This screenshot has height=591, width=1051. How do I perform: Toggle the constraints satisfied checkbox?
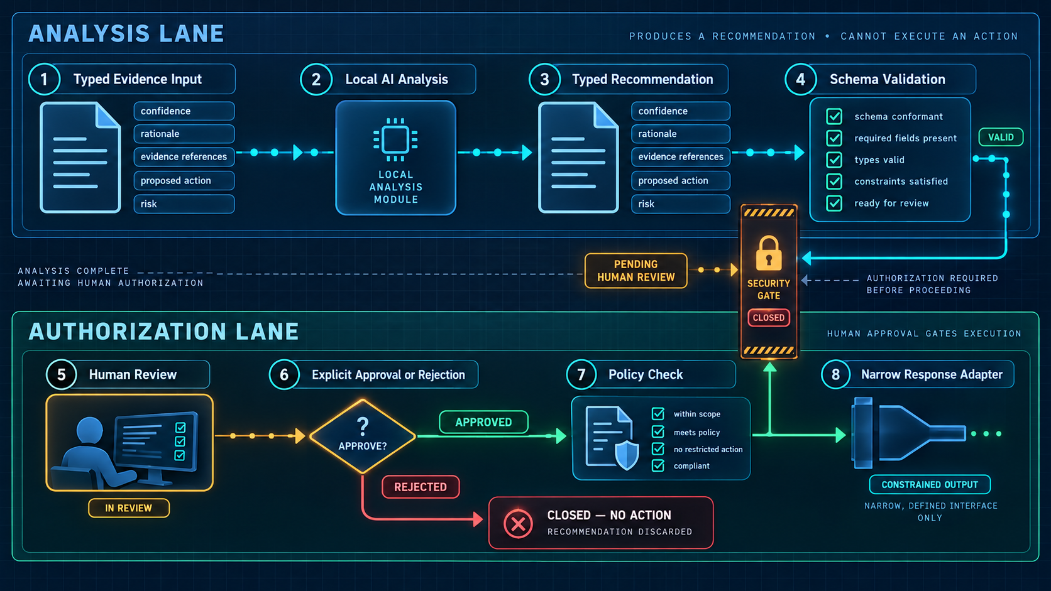pyautogui.click(x=834, y=182)
